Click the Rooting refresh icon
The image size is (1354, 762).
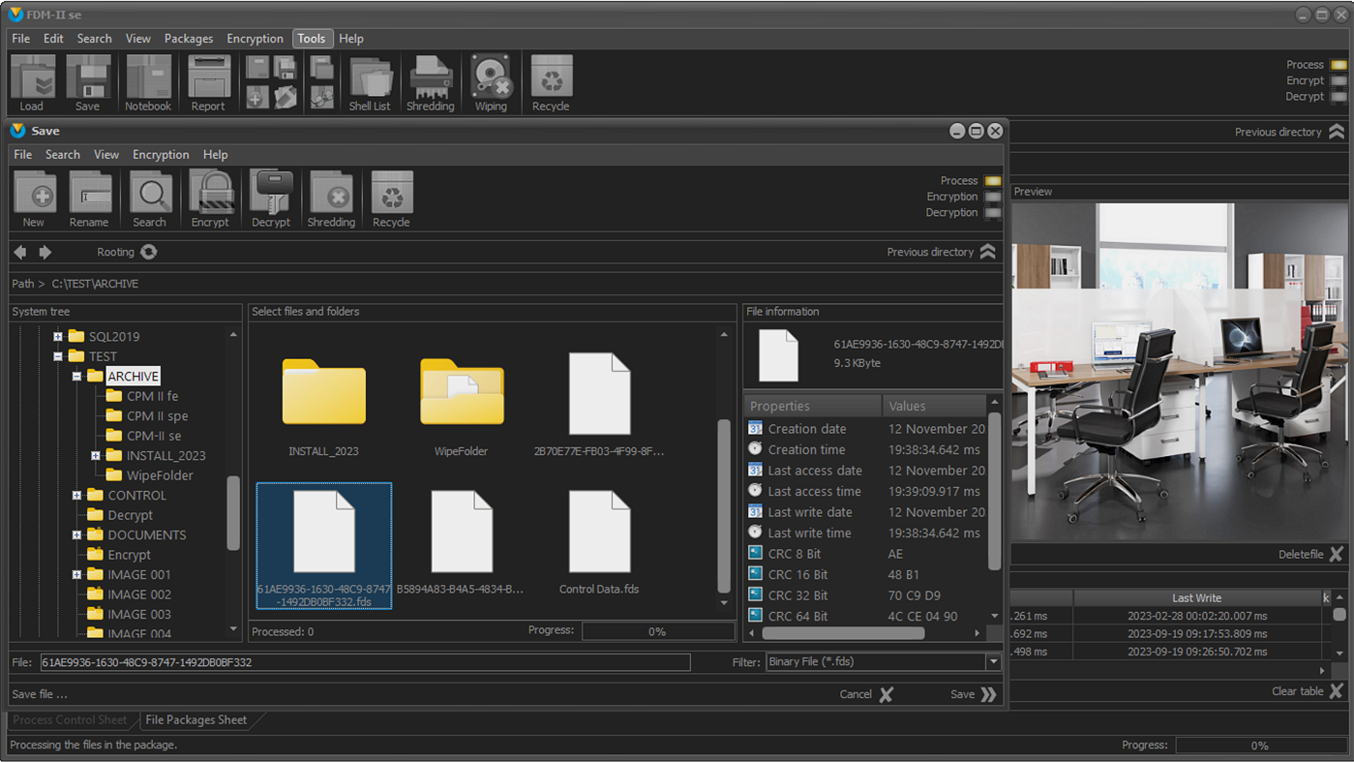(149, 252)
